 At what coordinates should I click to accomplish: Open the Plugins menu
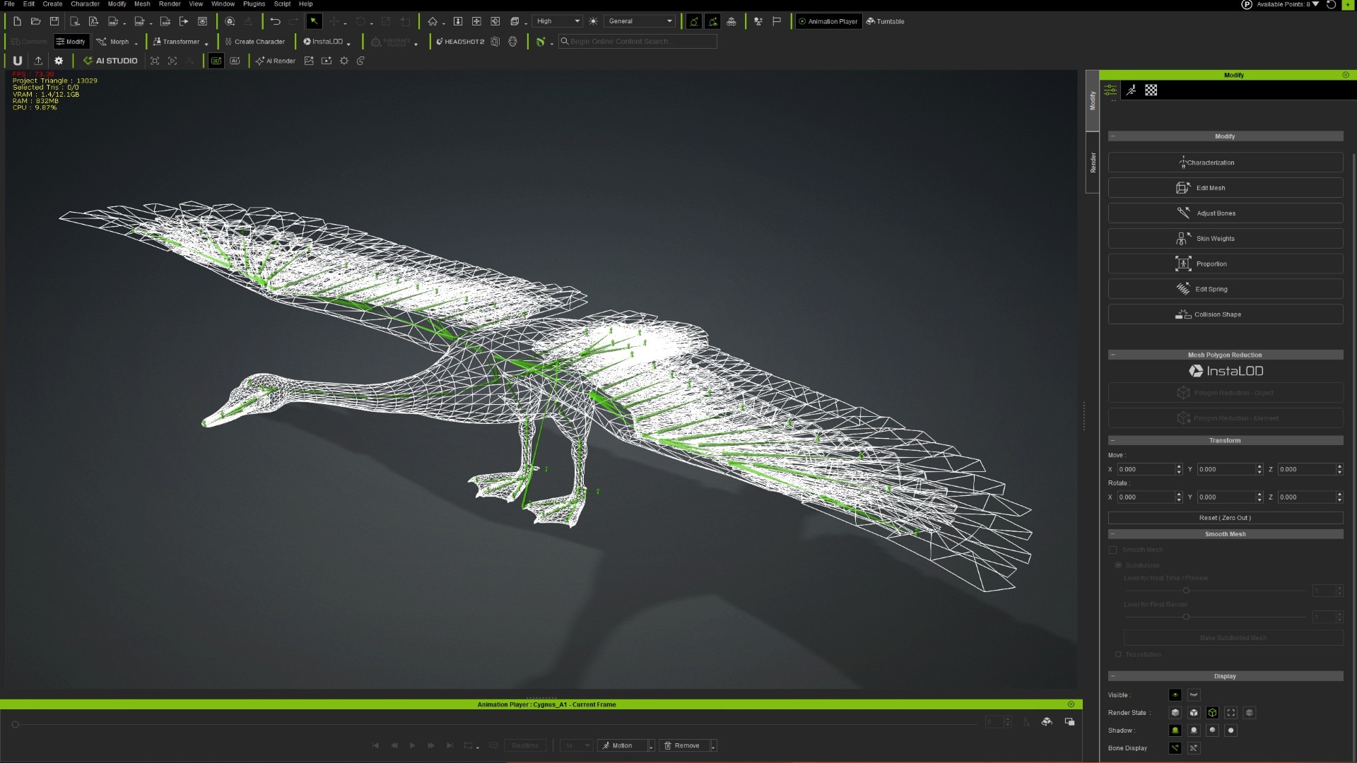point(254,4)
